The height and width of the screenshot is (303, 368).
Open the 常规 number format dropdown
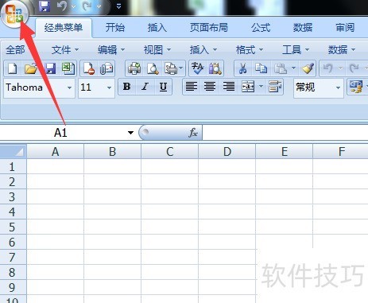click(338, 87)
